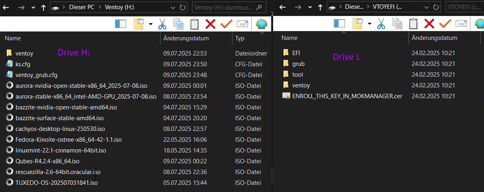Open folder options icon in Ventoy (H:) toolbar
The width and height of the screenshot is (484, 192).
point(139,24)
